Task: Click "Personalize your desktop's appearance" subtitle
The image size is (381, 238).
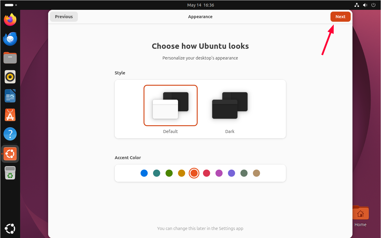Action: coord(200,58)
